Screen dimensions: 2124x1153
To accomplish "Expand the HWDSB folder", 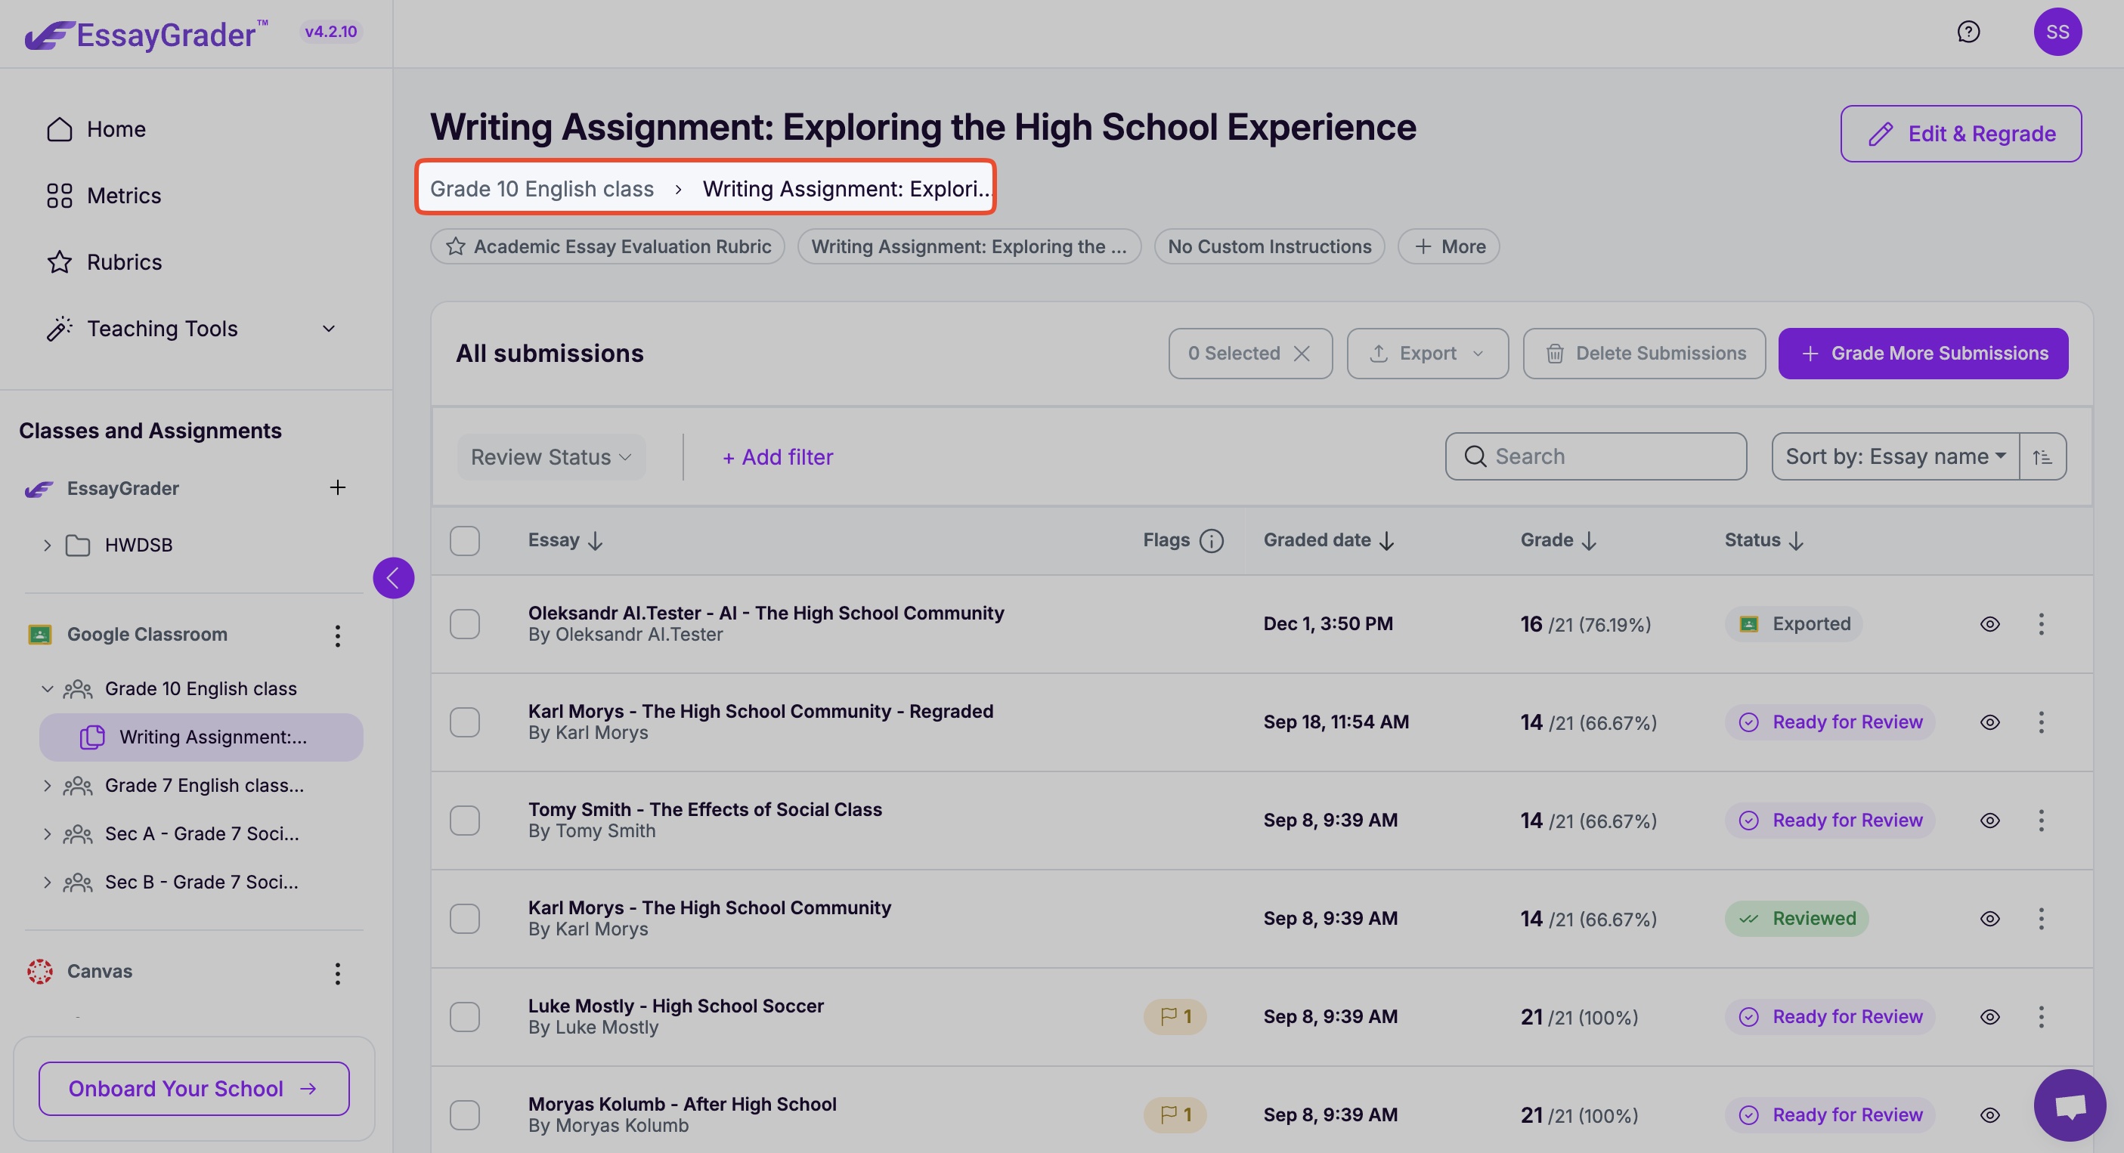I will click(47, 545).
